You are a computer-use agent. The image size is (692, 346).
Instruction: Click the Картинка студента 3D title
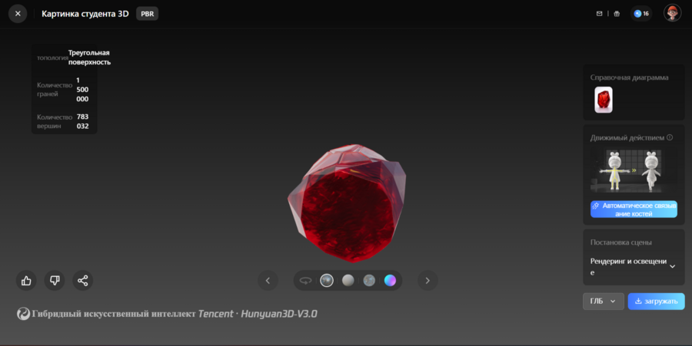tap(85, 14)
